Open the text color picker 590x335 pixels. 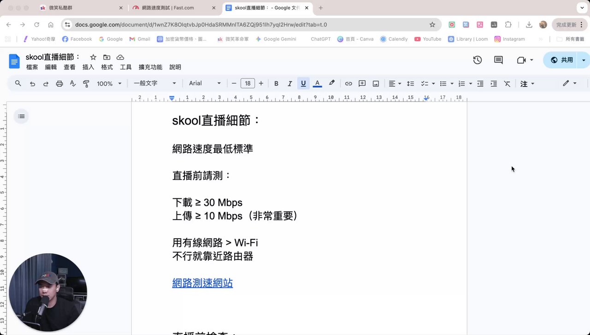[x=317, y=84]
